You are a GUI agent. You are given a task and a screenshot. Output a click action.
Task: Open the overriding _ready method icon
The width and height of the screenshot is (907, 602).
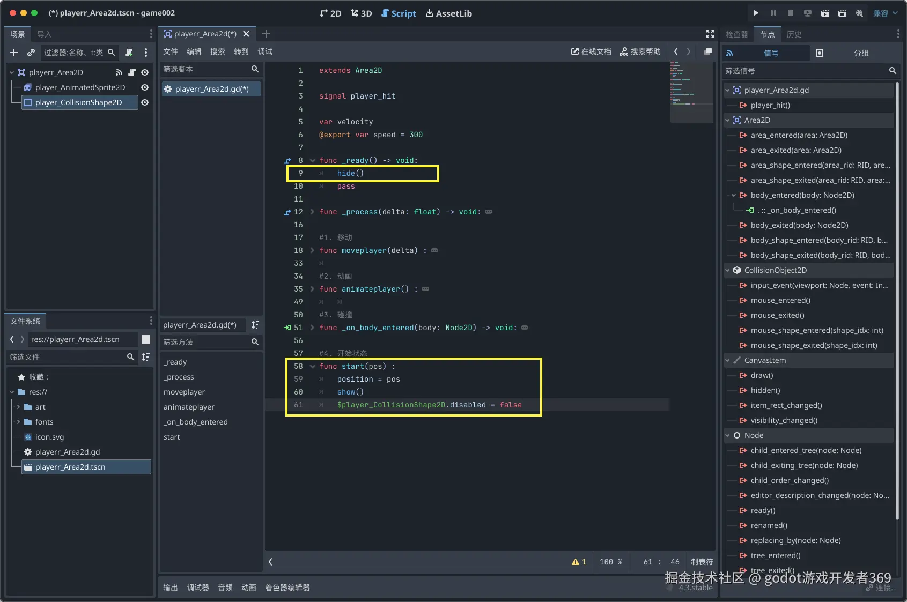pyautogui.click(x=287, y=160)
